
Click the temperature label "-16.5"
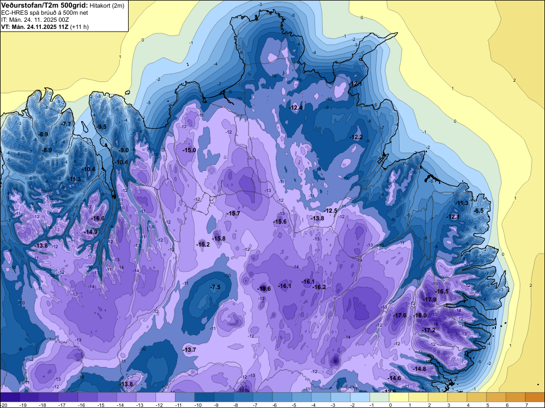point(442,291)
